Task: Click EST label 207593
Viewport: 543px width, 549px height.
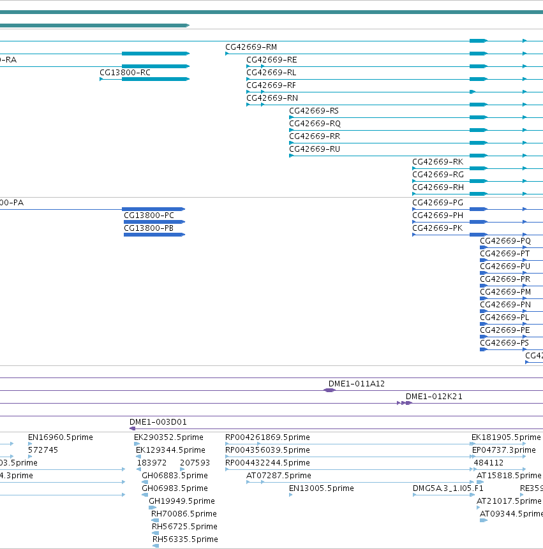Action: pyautogui.click(x=195, y=463)
